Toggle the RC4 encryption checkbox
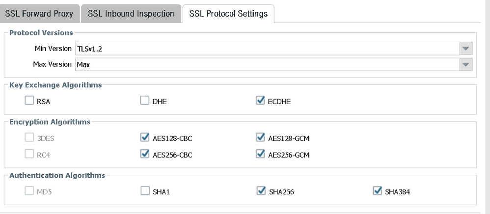The width and height of the screenshot is (490, 214). [29, 155]
